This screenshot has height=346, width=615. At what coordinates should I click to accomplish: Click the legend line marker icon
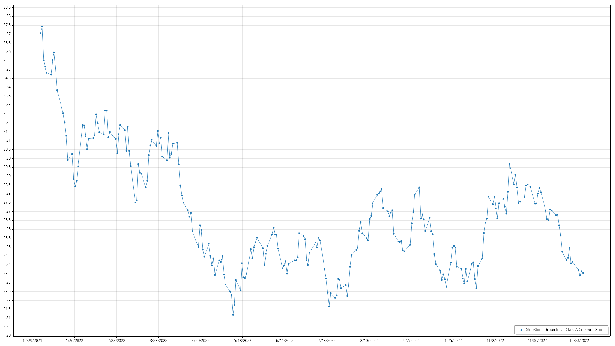click(521, 330)
